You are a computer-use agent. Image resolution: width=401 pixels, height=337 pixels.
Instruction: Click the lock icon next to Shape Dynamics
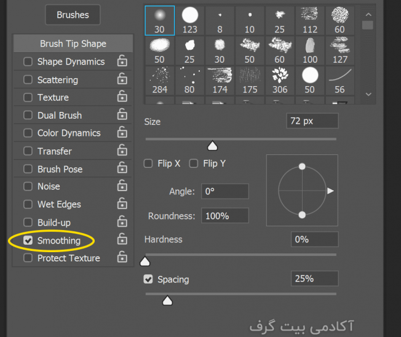coord(122,61)
